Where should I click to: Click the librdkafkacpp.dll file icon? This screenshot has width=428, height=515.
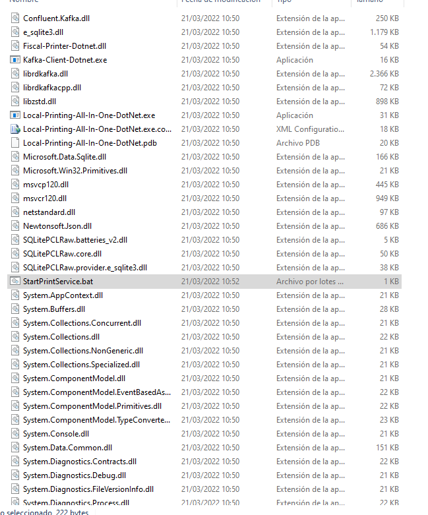click(15, 87)
